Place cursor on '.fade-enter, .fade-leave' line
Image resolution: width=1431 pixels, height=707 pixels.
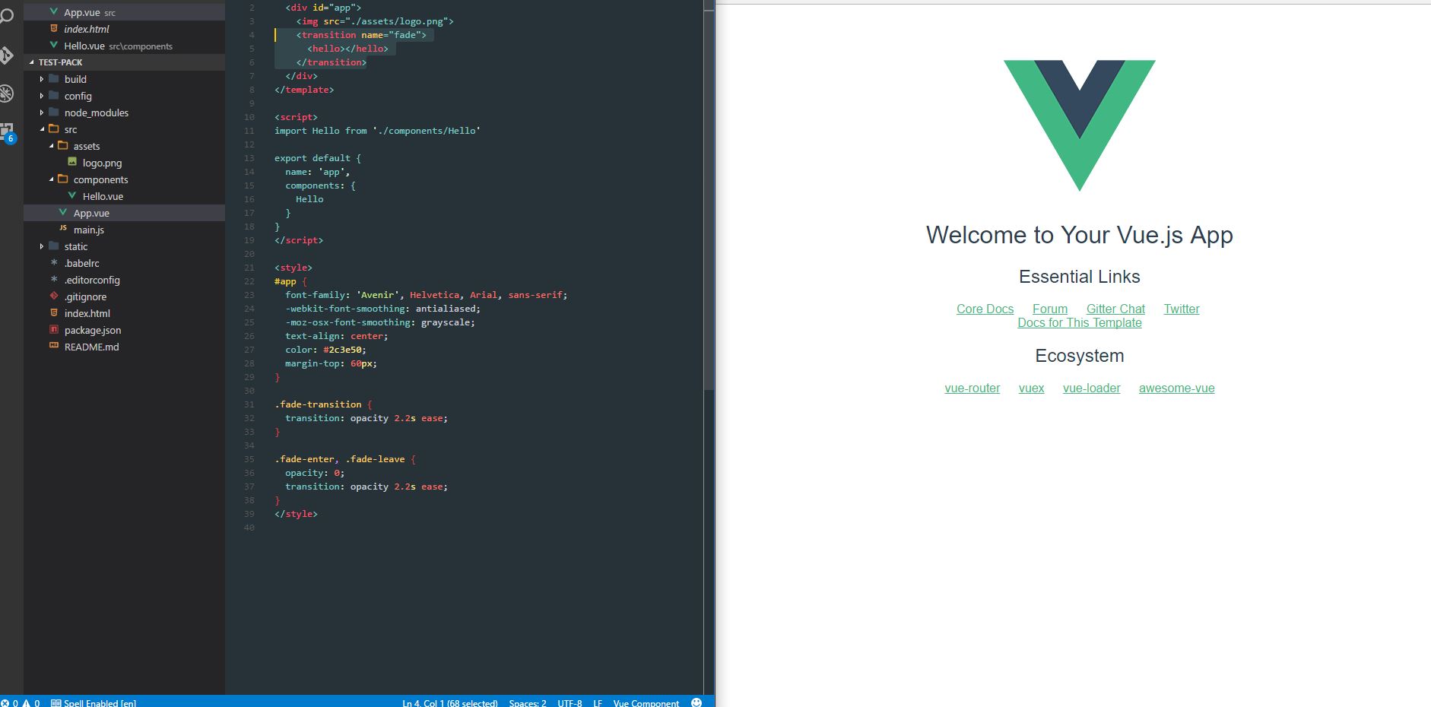click(345, 459)
